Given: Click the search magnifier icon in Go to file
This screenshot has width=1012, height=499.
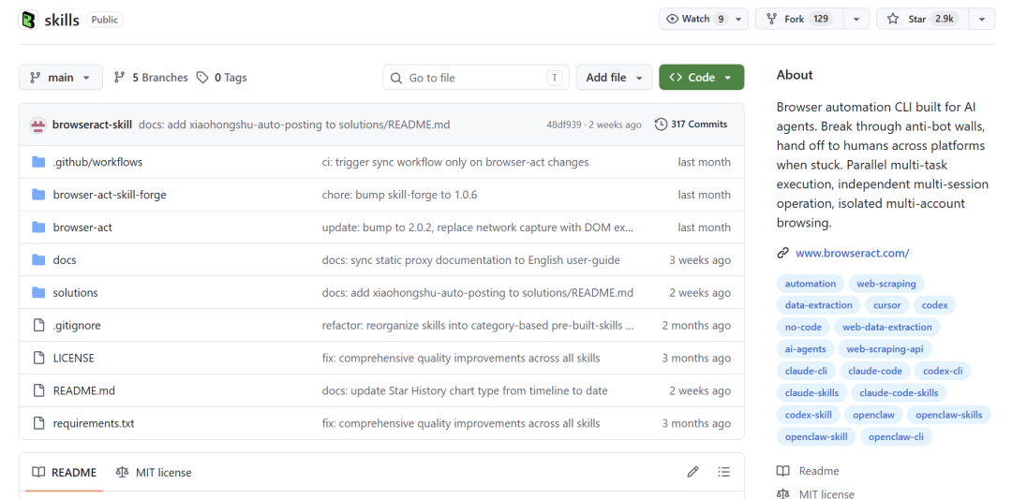Looking at the screenshot, I should pos(396,78).
